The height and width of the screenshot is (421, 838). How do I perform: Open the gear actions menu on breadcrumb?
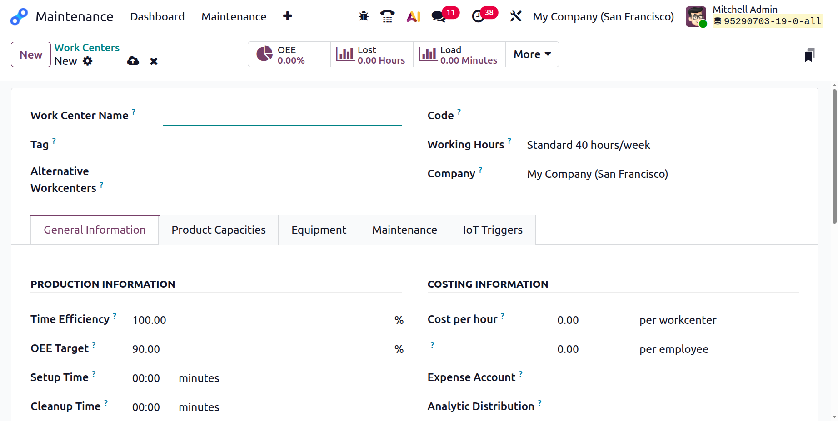pos(88,61)
